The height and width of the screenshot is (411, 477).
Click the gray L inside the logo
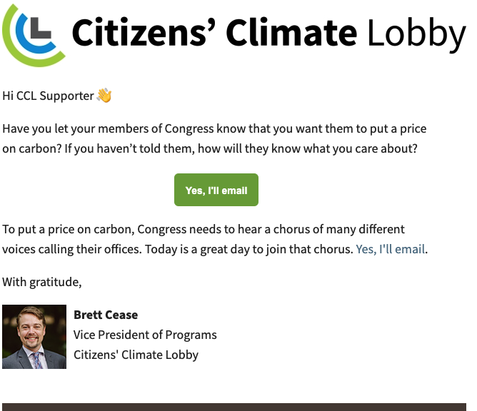[x=40, y=28]
